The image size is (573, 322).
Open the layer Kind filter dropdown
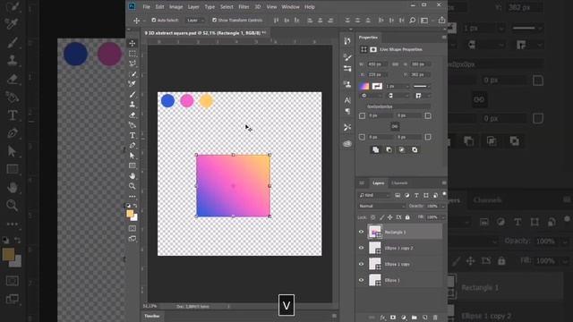(375, 195)
